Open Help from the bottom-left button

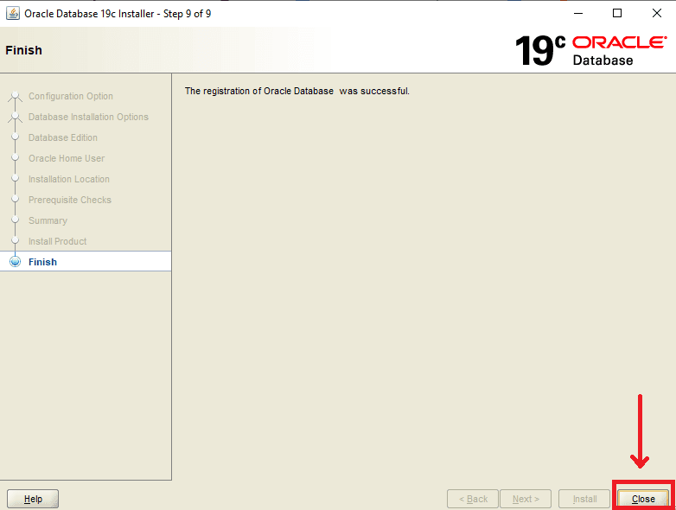point(33,499)
